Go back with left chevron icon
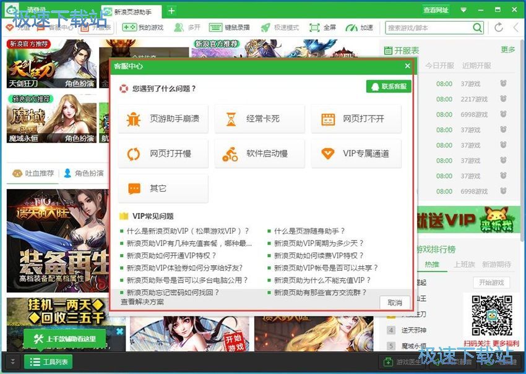526x374 pixels. tap(516, 27)
